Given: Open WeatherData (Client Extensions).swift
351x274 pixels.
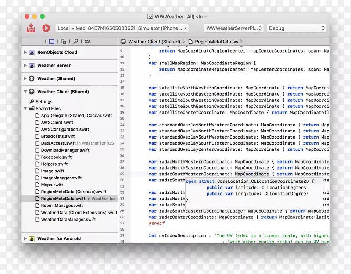Looking at the screenshot, I should tap(79, 213).
